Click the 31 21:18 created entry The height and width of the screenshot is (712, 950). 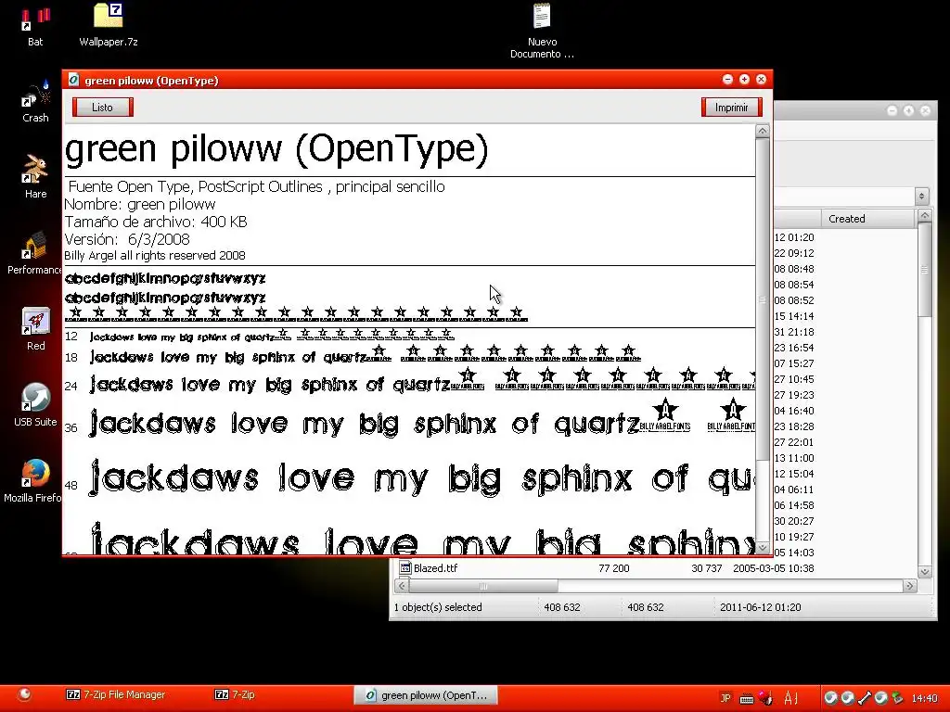[x=794, y=332]
